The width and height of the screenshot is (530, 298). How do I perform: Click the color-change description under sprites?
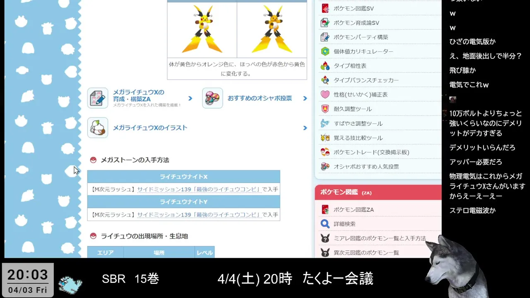237,69
